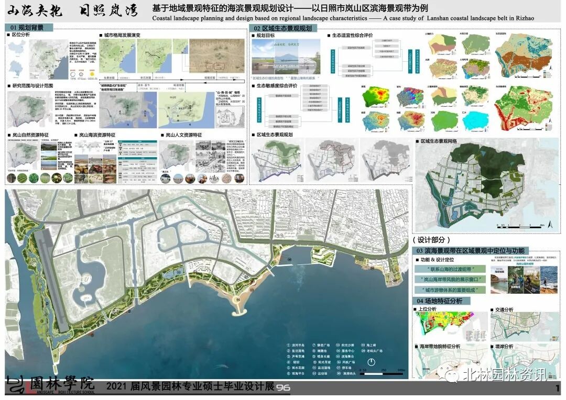Click the calligraphy title in the corner
The image size is (566, 400).
click(x=72, y=11)
